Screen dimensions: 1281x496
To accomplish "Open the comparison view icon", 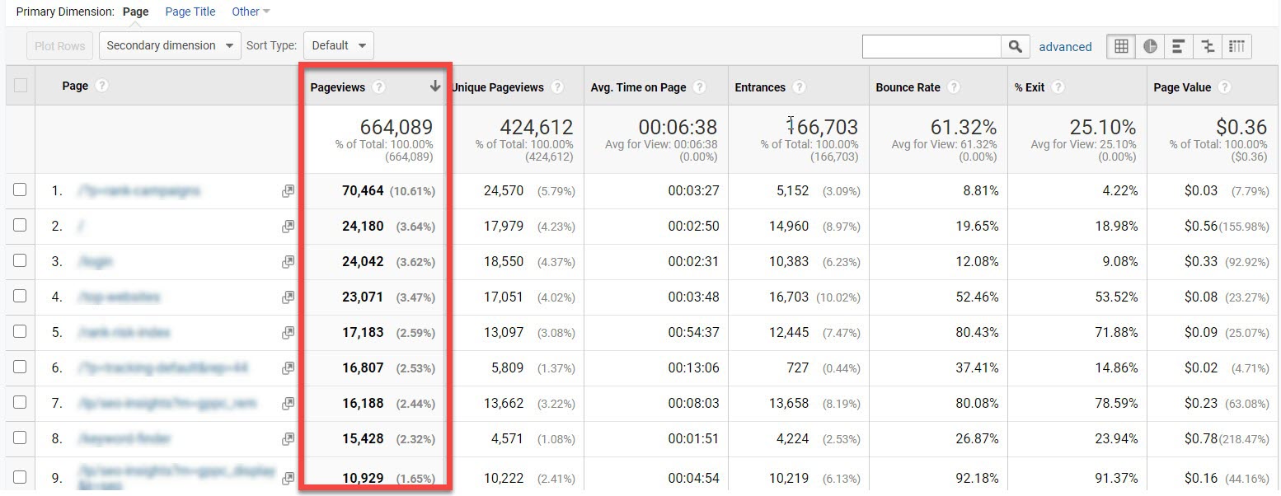I will (x=1208, y=47).
